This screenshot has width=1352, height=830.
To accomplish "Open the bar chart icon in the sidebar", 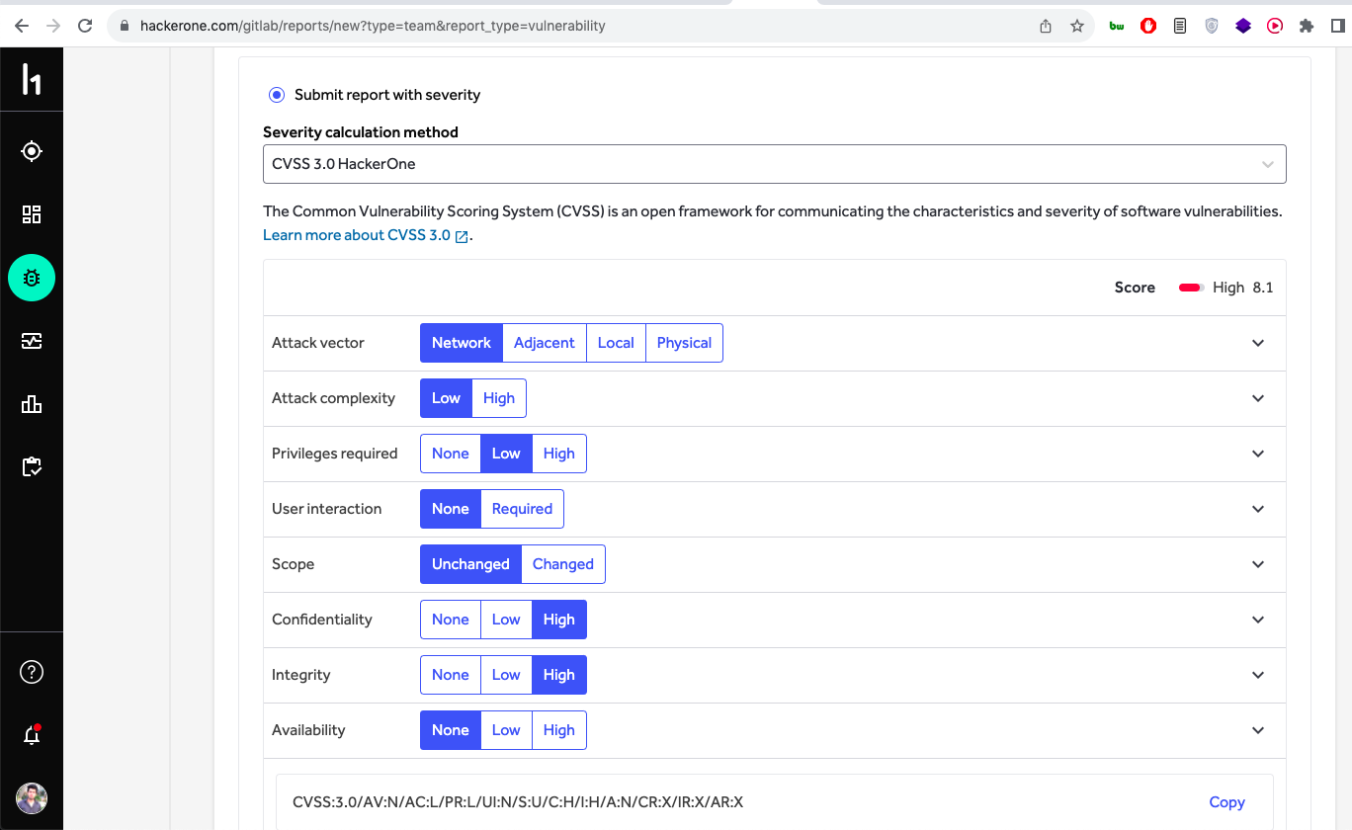I will 32,404.
